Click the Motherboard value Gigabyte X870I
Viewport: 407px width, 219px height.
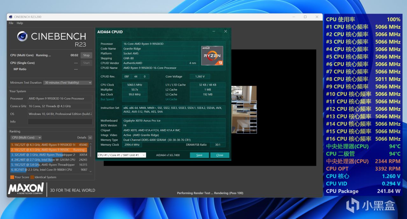174,121
